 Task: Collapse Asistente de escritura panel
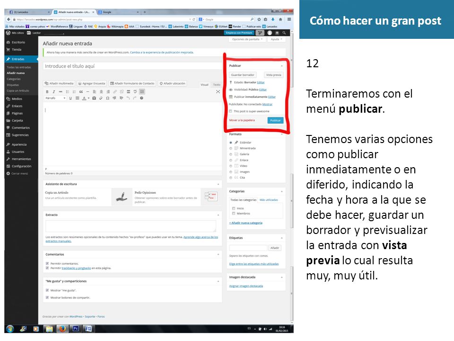click(218, 184)
